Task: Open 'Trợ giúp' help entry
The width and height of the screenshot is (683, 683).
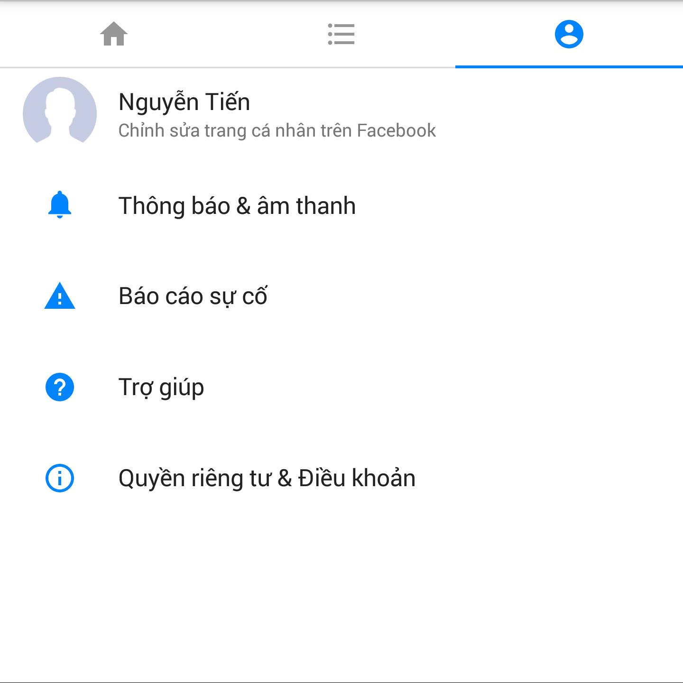Action: [x=161, y=388]
